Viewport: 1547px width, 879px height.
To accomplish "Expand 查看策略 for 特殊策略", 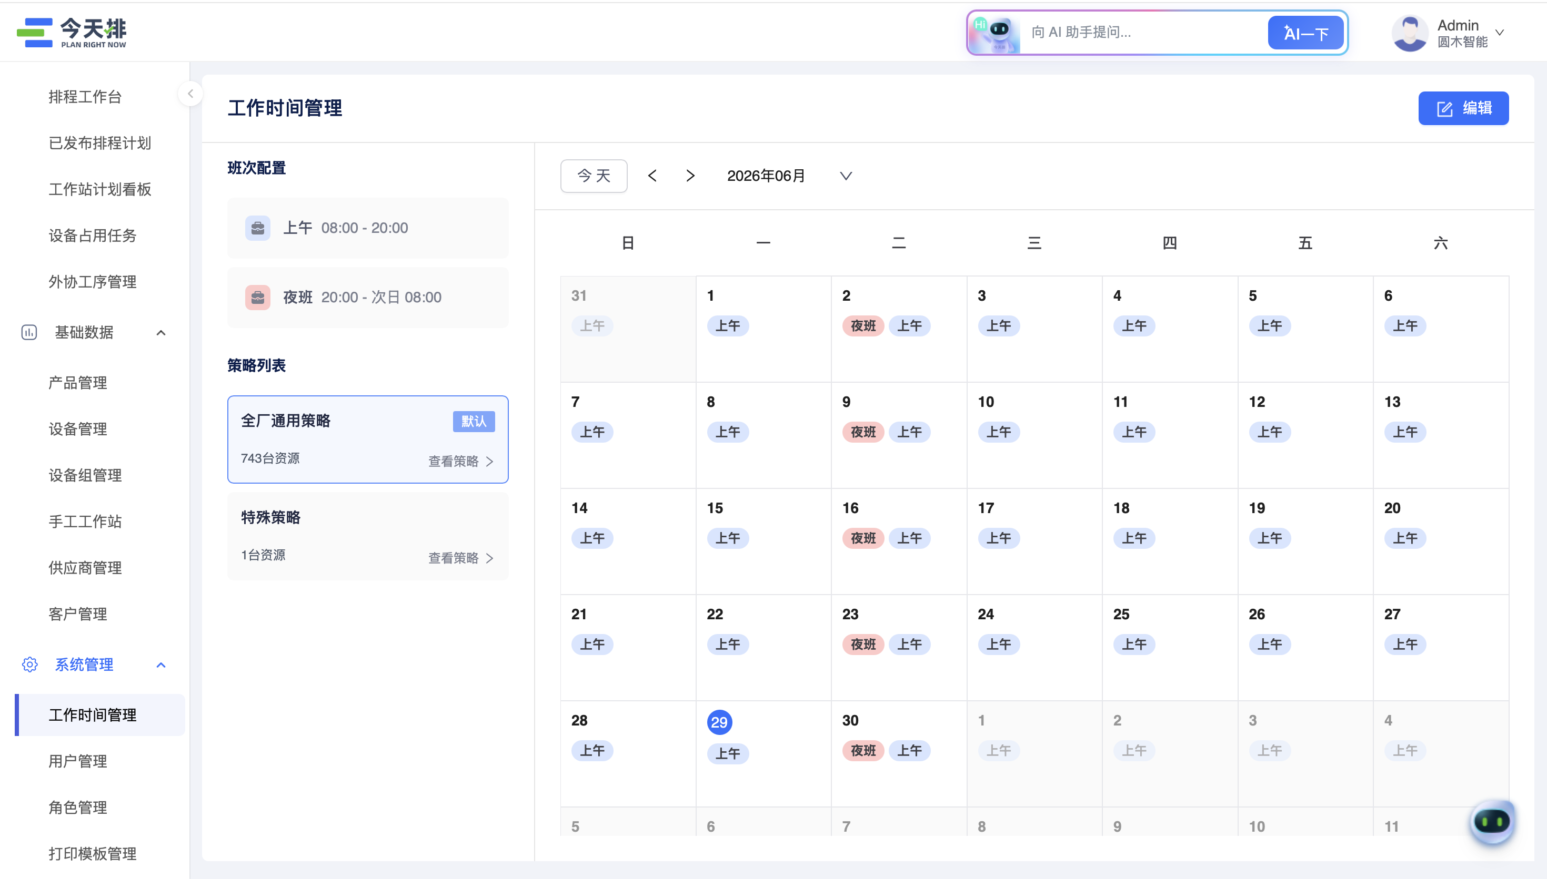I will (461, 558).
